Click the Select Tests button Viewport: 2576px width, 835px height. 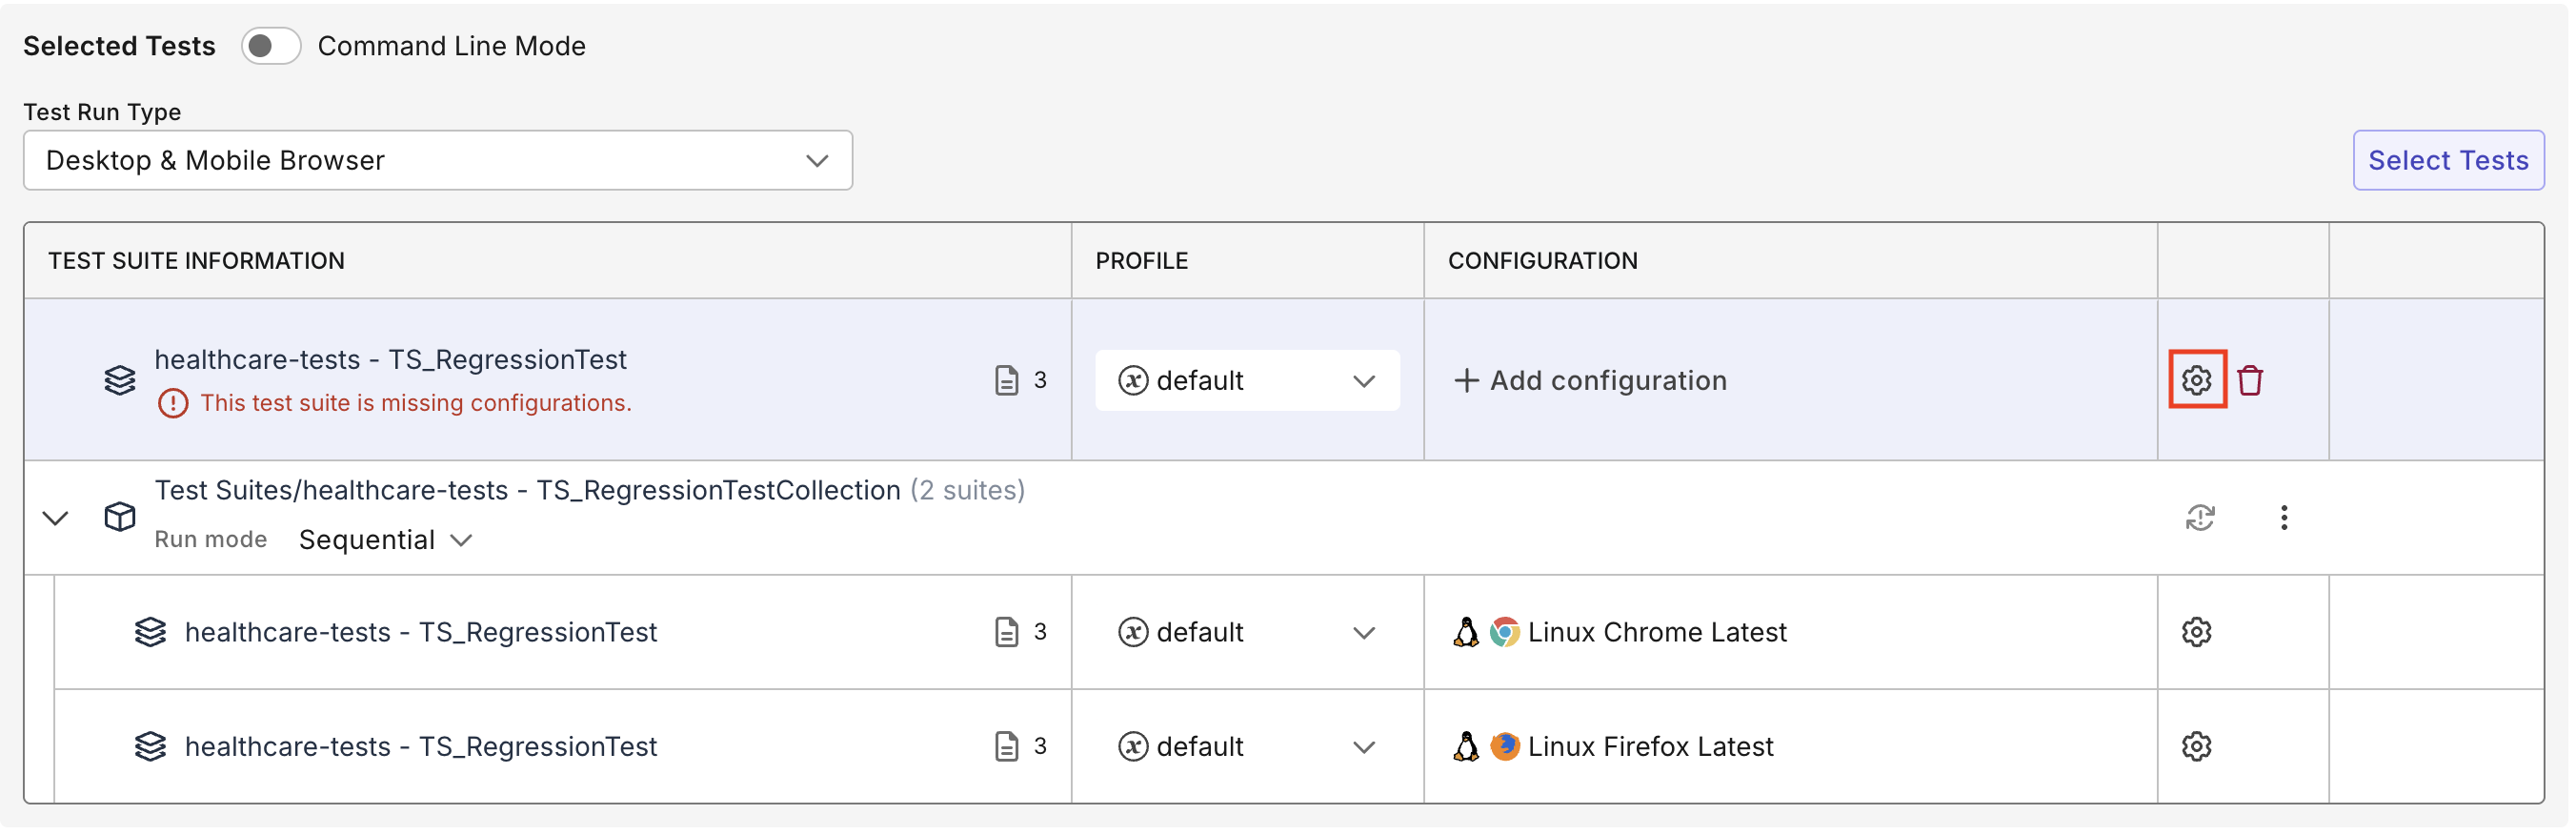click(x=2447, y=160)
